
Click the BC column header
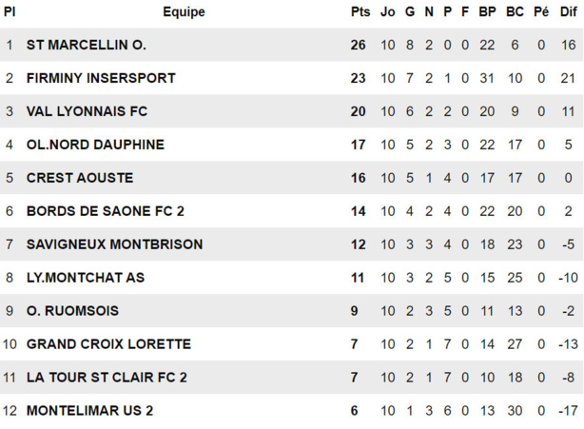tap(515, 12)
